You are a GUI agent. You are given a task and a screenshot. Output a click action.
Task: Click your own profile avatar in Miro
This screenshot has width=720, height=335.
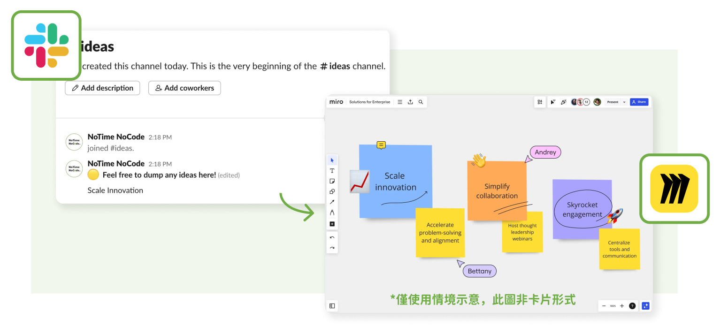click(x=597, y=102)
